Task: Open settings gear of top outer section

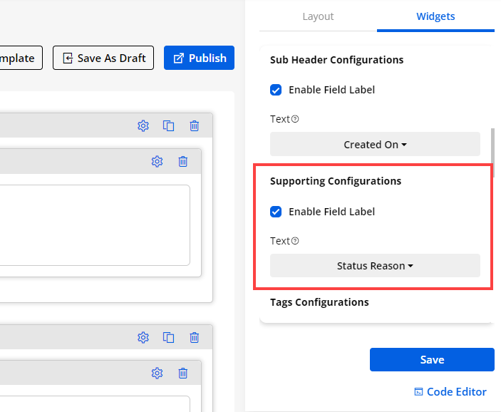Action: 143,126
